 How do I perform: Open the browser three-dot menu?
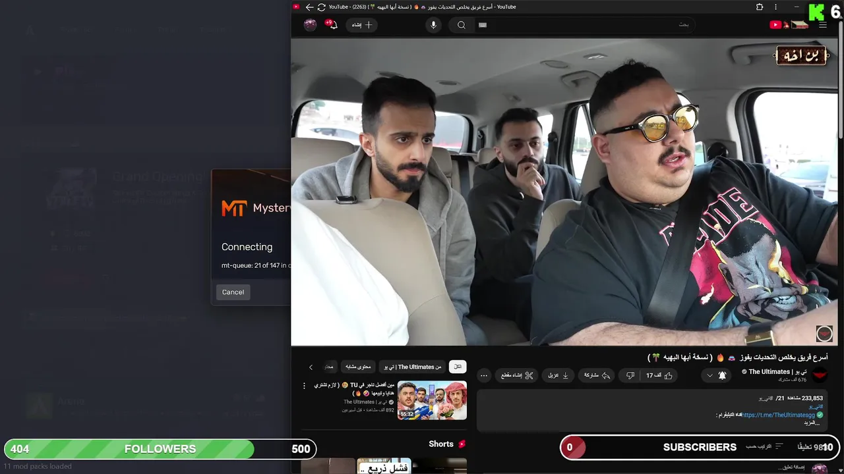coord(775,7)
